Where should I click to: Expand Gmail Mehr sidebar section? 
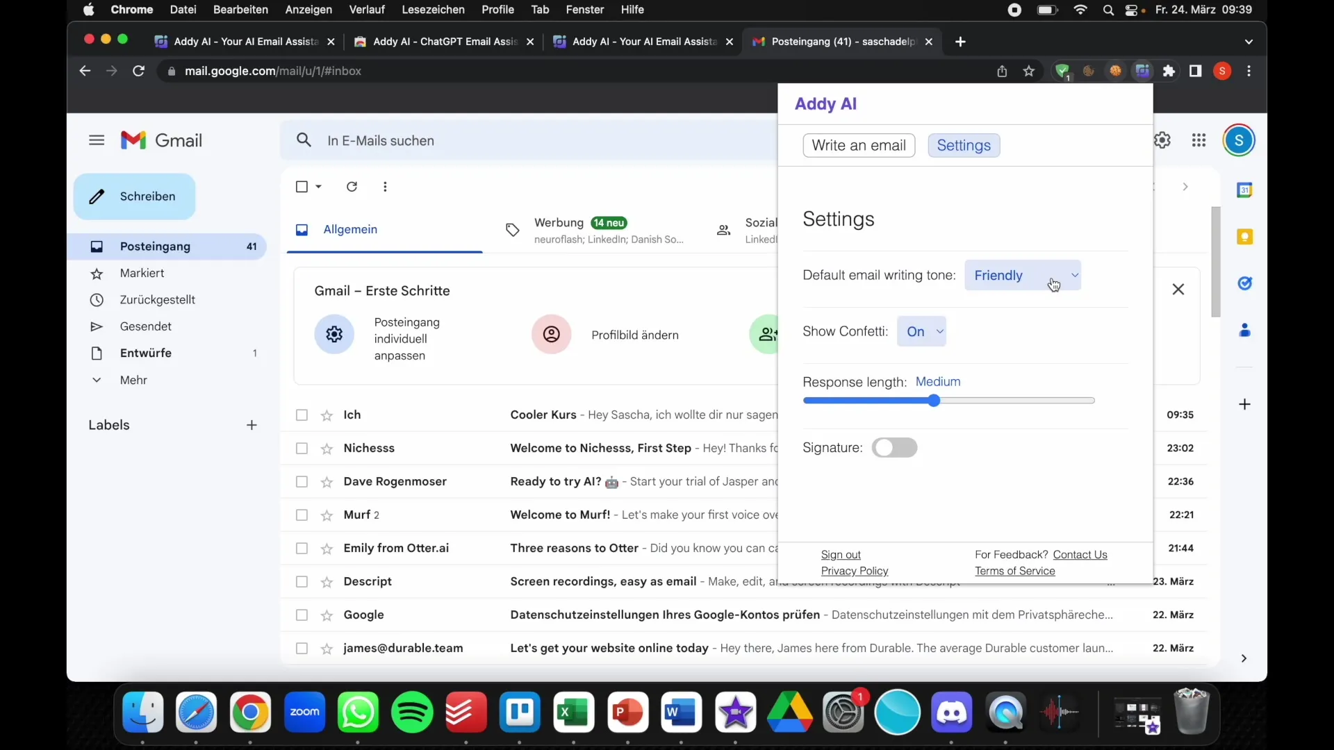133,379
